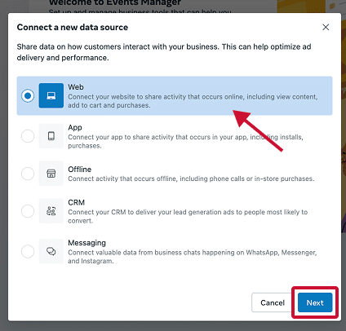This screenshot has width=346, height=331.
Task: Select the Web radio button
Action: click(28, 95)
